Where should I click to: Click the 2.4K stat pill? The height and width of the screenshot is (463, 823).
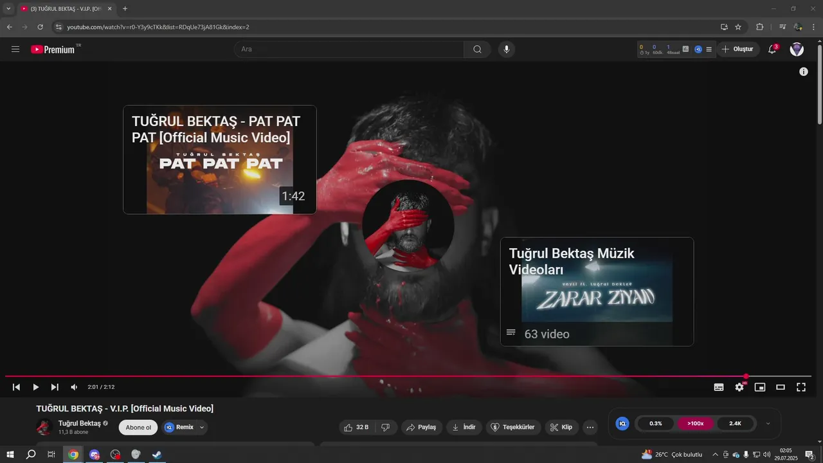point(735,423)
